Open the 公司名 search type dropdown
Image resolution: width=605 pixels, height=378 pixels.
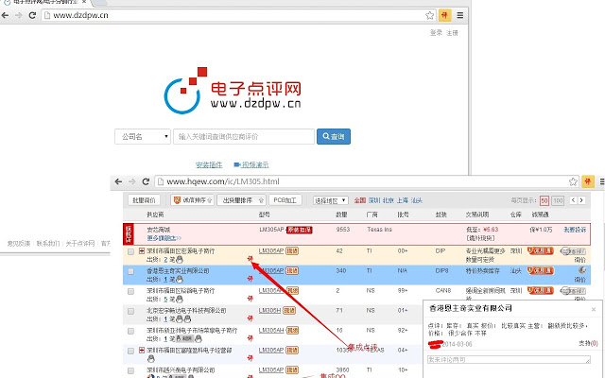(143, 136)
